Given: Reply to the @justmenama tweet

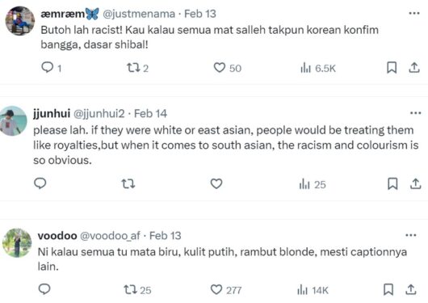Looking at the screenshot, I should (47, 67).
